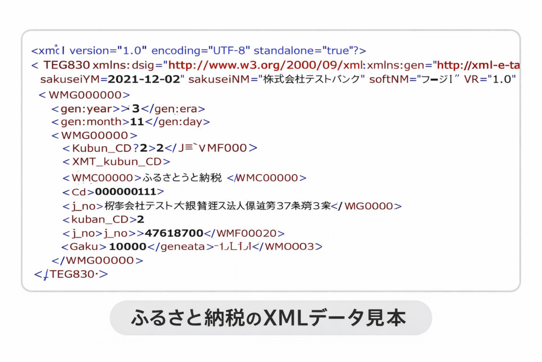Click the XML version declaration line
The width and height of the screenshot is (542, 362).
198,51
